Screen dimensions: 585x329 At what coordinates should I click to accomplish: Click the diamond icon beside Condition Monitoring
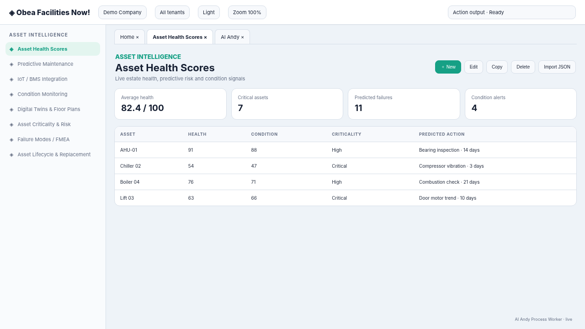tap(11, 94)
